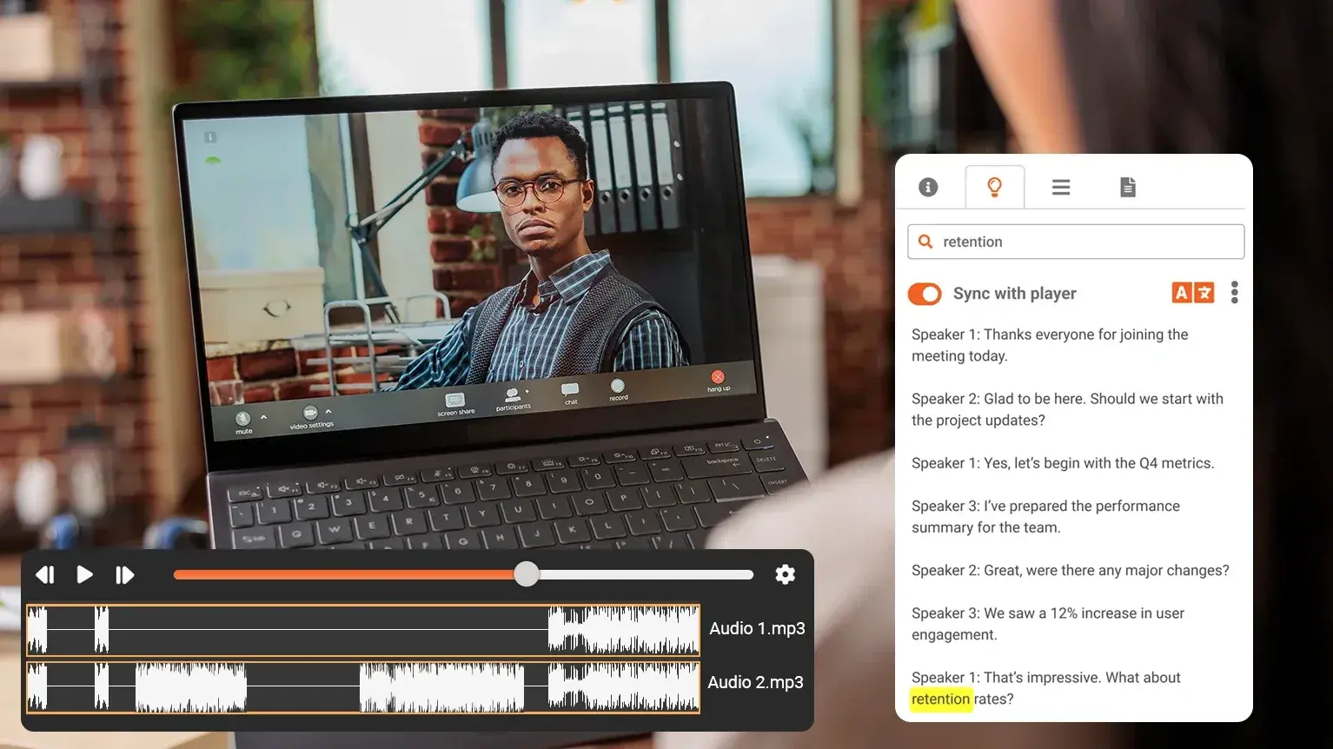Click the magnifier icon in the search box
The image size is (1333, 749).
[925, 242]
